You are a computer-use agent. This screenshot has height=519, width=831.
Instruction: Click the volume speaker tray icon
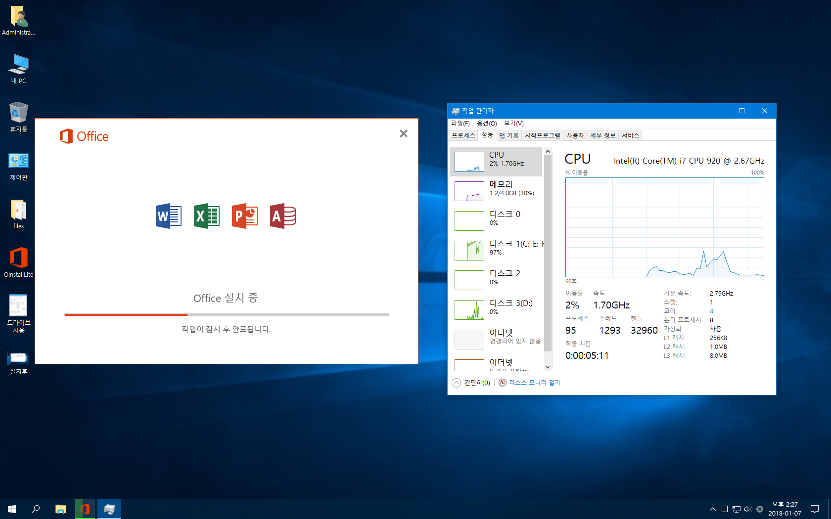point(748,509)
